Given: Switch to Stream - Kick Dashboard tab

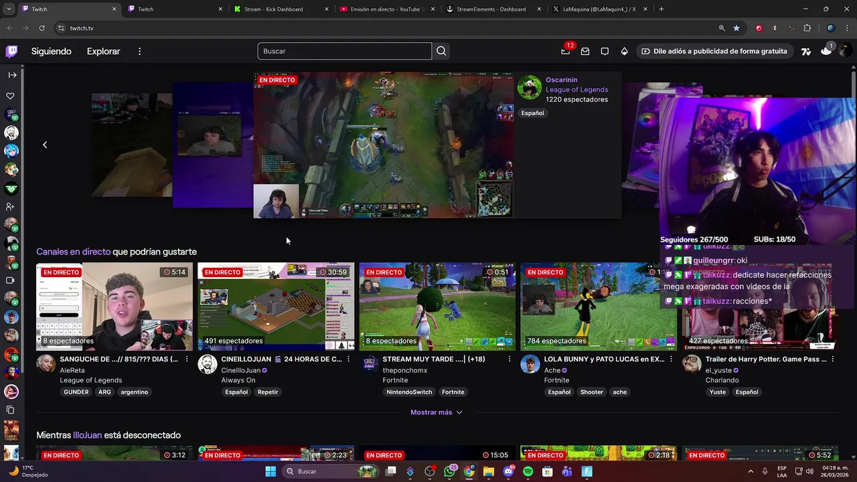Looking at the screenshot, I should coord(281,9).
